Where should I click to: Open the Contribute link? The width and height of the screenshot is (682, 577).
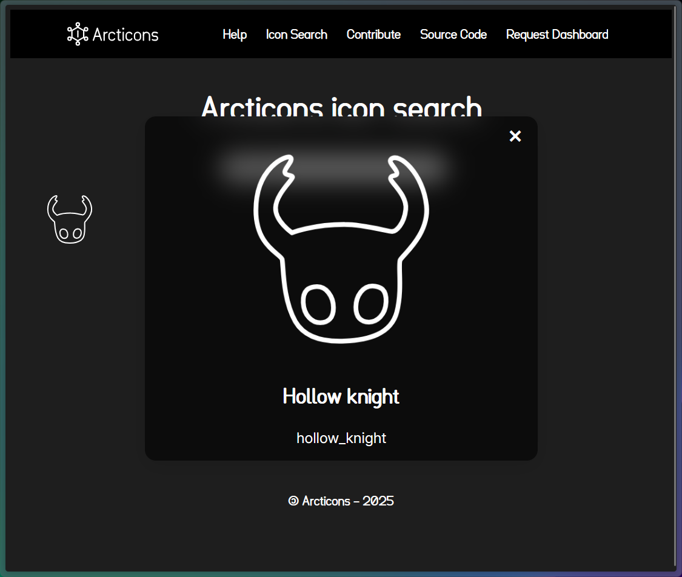click(x=373, y=35)
